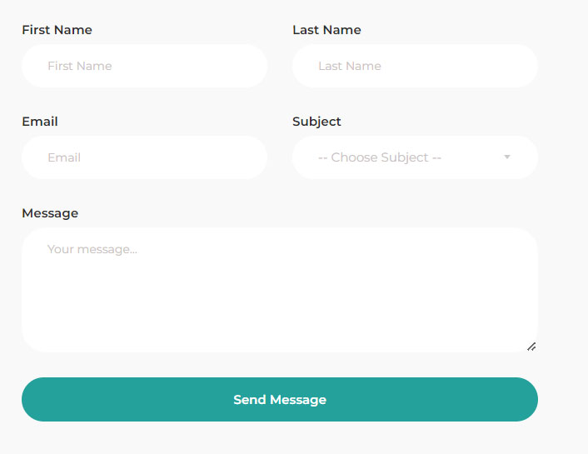Click the Subject label text
This screenshot has width=588, height=454.
[316, 122]
